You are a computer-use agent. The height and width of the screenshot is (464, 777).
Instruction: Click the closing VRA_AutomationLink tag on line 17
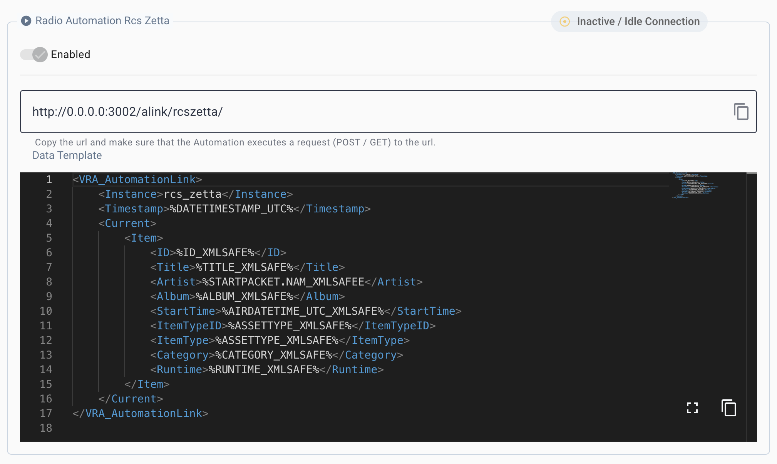click(141, 413)
